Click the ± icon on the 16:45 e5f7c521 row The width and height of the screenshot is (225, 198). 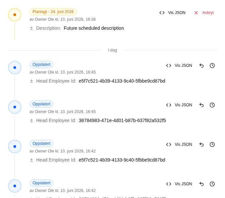pyautogui.click(x=32, y=81)
